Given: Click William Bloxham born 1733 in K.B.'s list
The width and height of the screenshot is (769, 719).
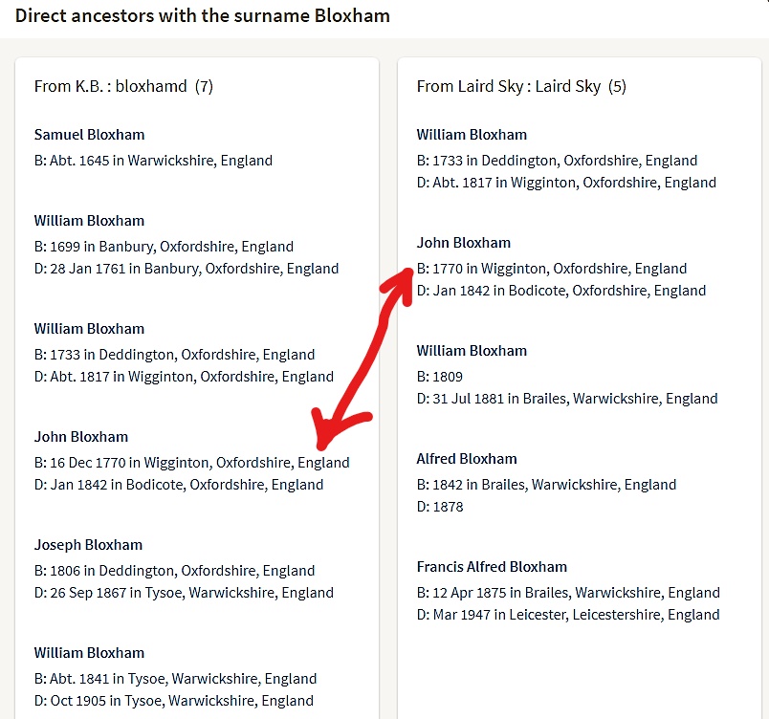Looking at the screenshot, I should (x=89, y=329).
